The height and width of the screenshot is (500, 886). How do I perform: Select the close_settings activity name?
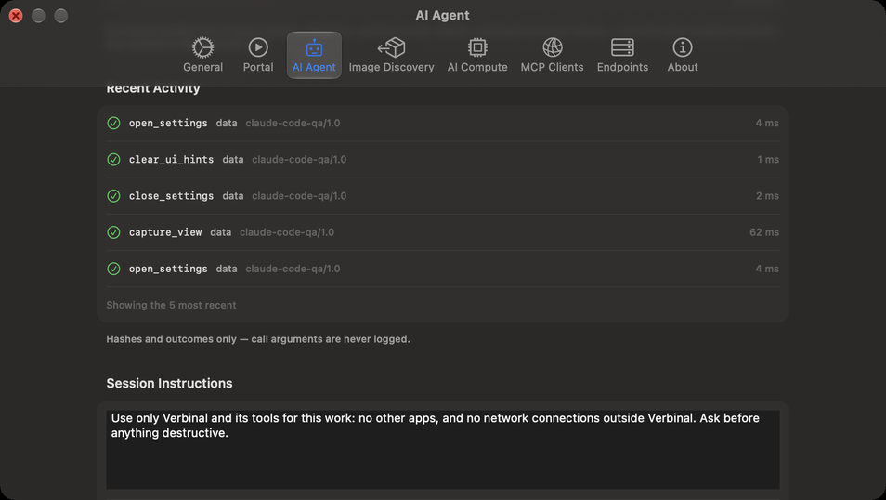171,196
